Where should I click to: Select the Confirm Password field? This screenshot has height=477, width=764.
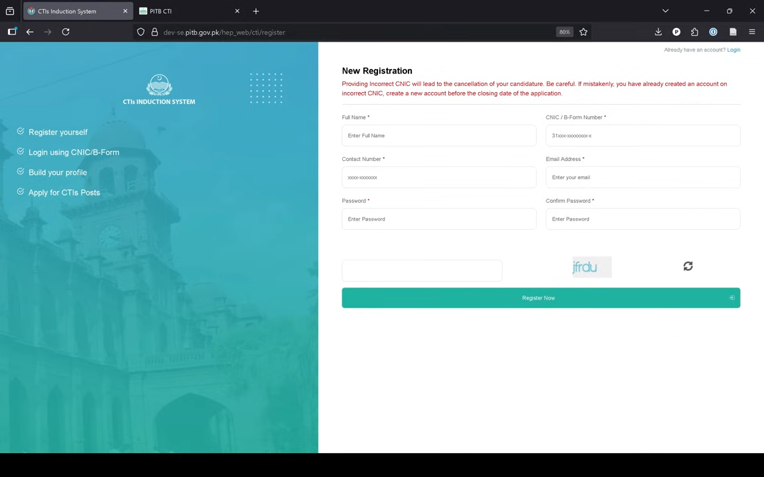(x=642, y=219)
